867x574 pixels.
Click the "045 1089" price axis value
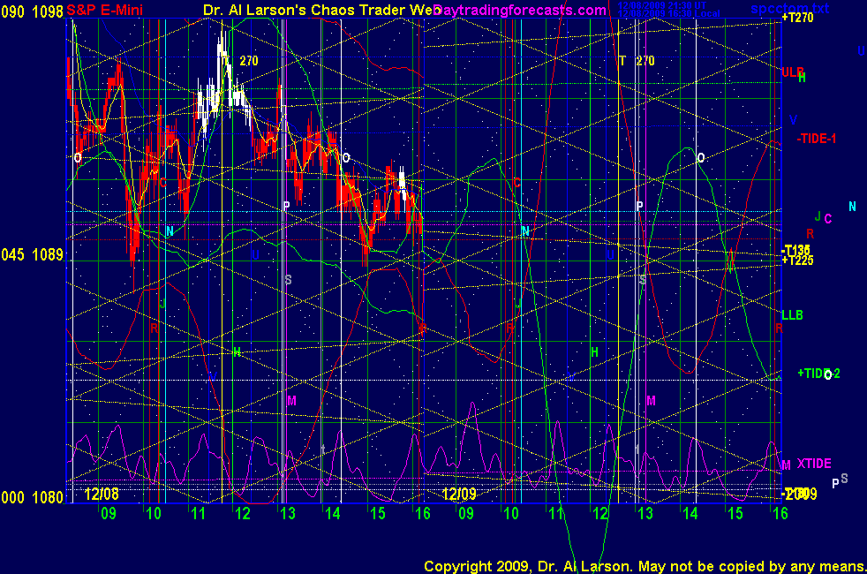[32, 255]
